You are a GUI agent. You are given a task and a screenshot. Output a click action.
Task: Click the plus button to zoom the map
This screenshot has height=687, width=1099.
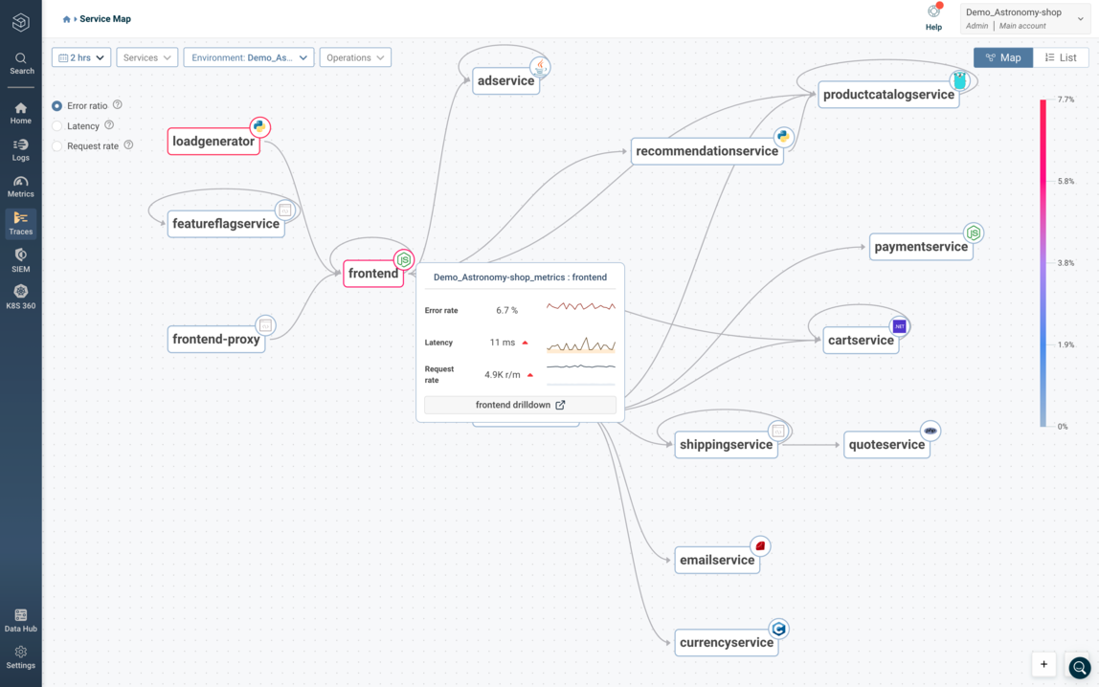(x=1043, y=664)
